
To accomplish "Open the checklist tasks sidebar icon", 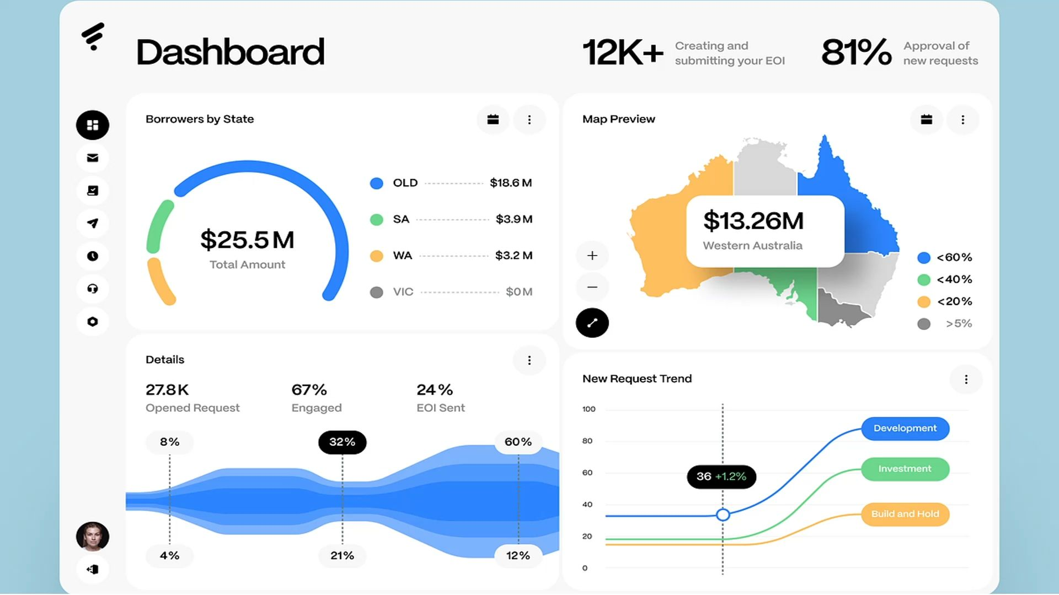I will coord(93,191).
